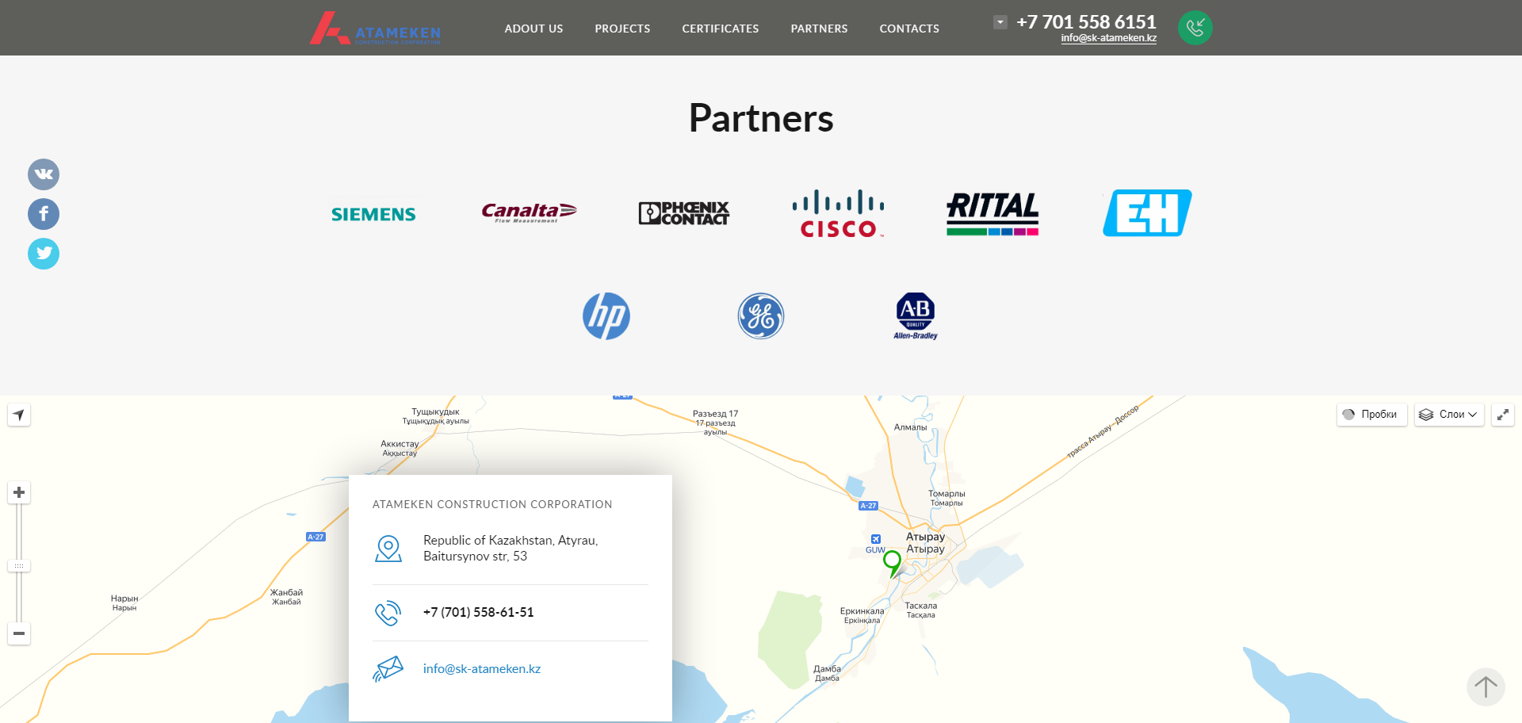Share via the VK social icon

pos(44,174)
